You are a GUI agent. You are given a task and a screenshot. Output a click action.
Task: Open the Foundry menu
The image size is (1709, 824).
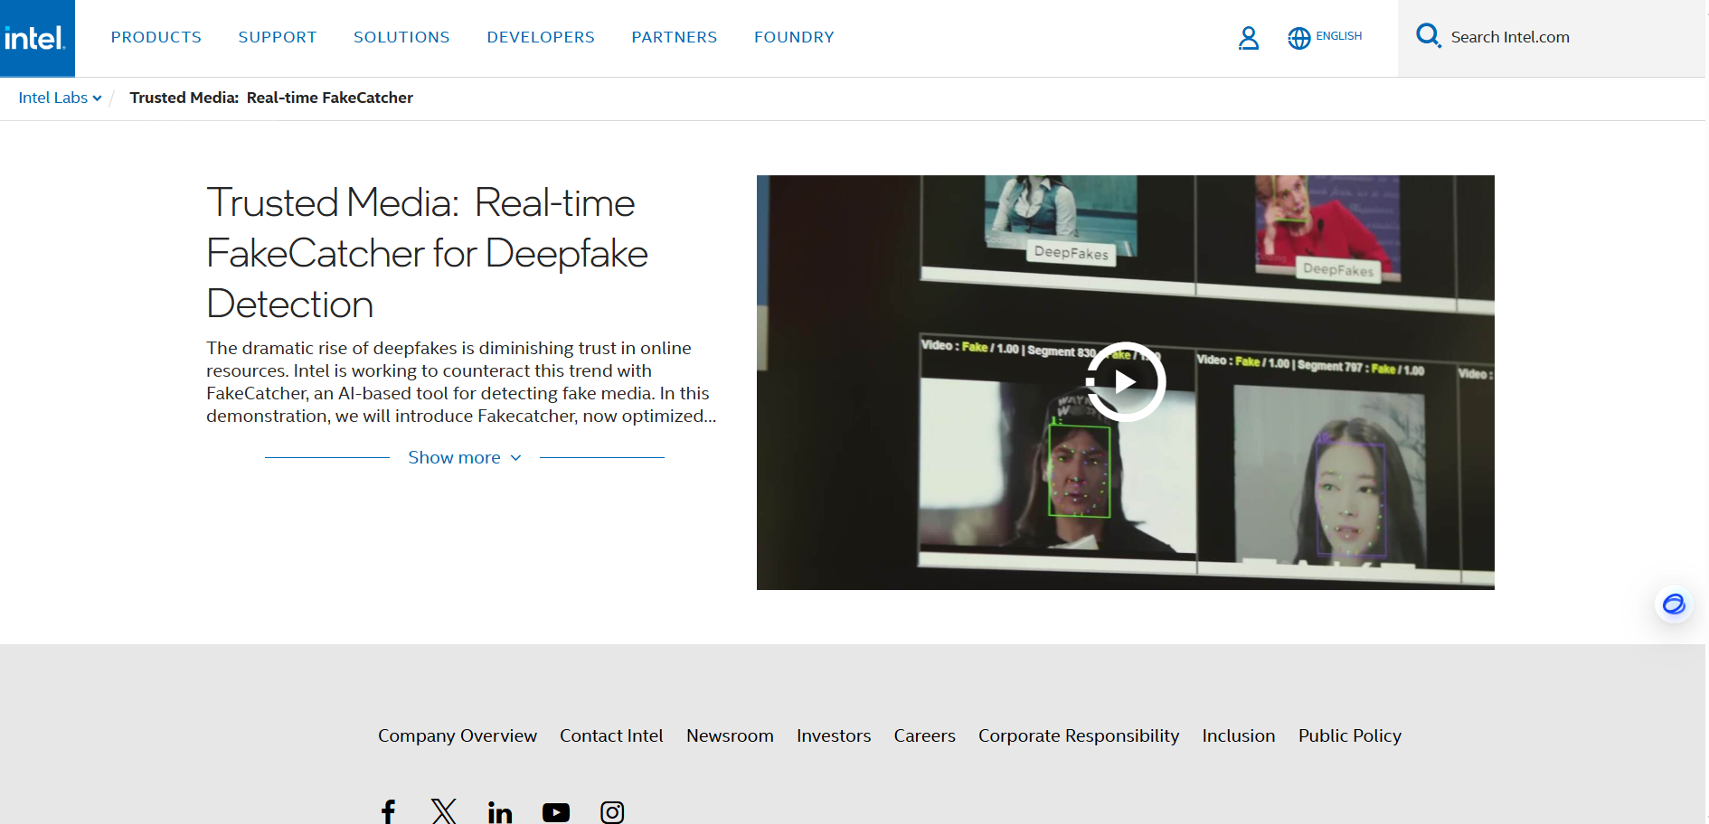click(x=794, y=37)
